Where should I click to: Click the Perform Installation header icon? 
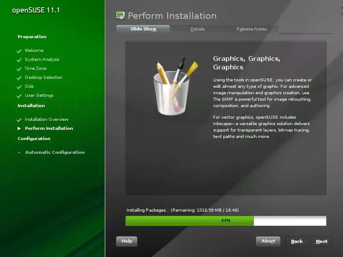point(120,16)
